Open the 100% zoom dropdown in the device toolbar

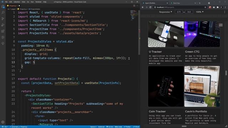pyautogui.click(x=199, y=12)
